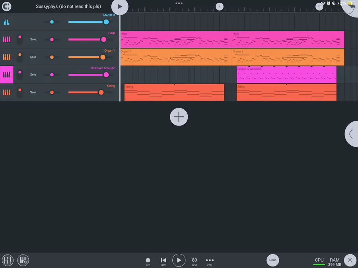Open the Master track mixer icon
This screenshot has height=268, width=358.
[x=7, y=22]
